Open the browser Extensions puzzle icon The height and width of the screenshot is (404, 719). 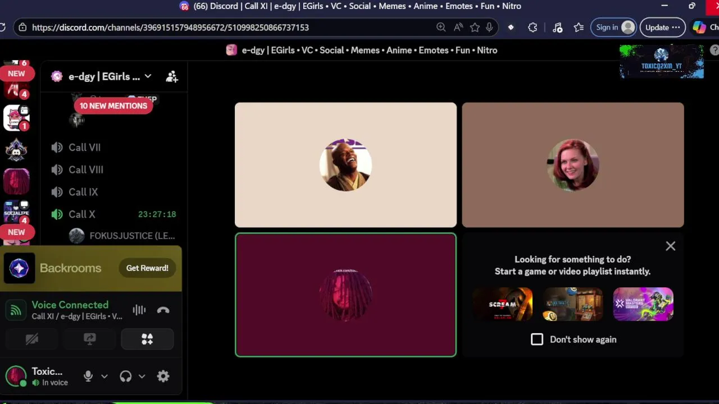click(533, 27)
